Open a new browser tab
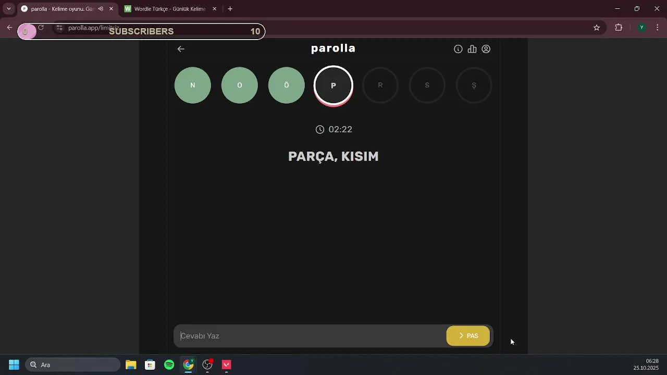The height and width of the screenshot is (375, 667). pyautogui.click(x=230, y=9)
